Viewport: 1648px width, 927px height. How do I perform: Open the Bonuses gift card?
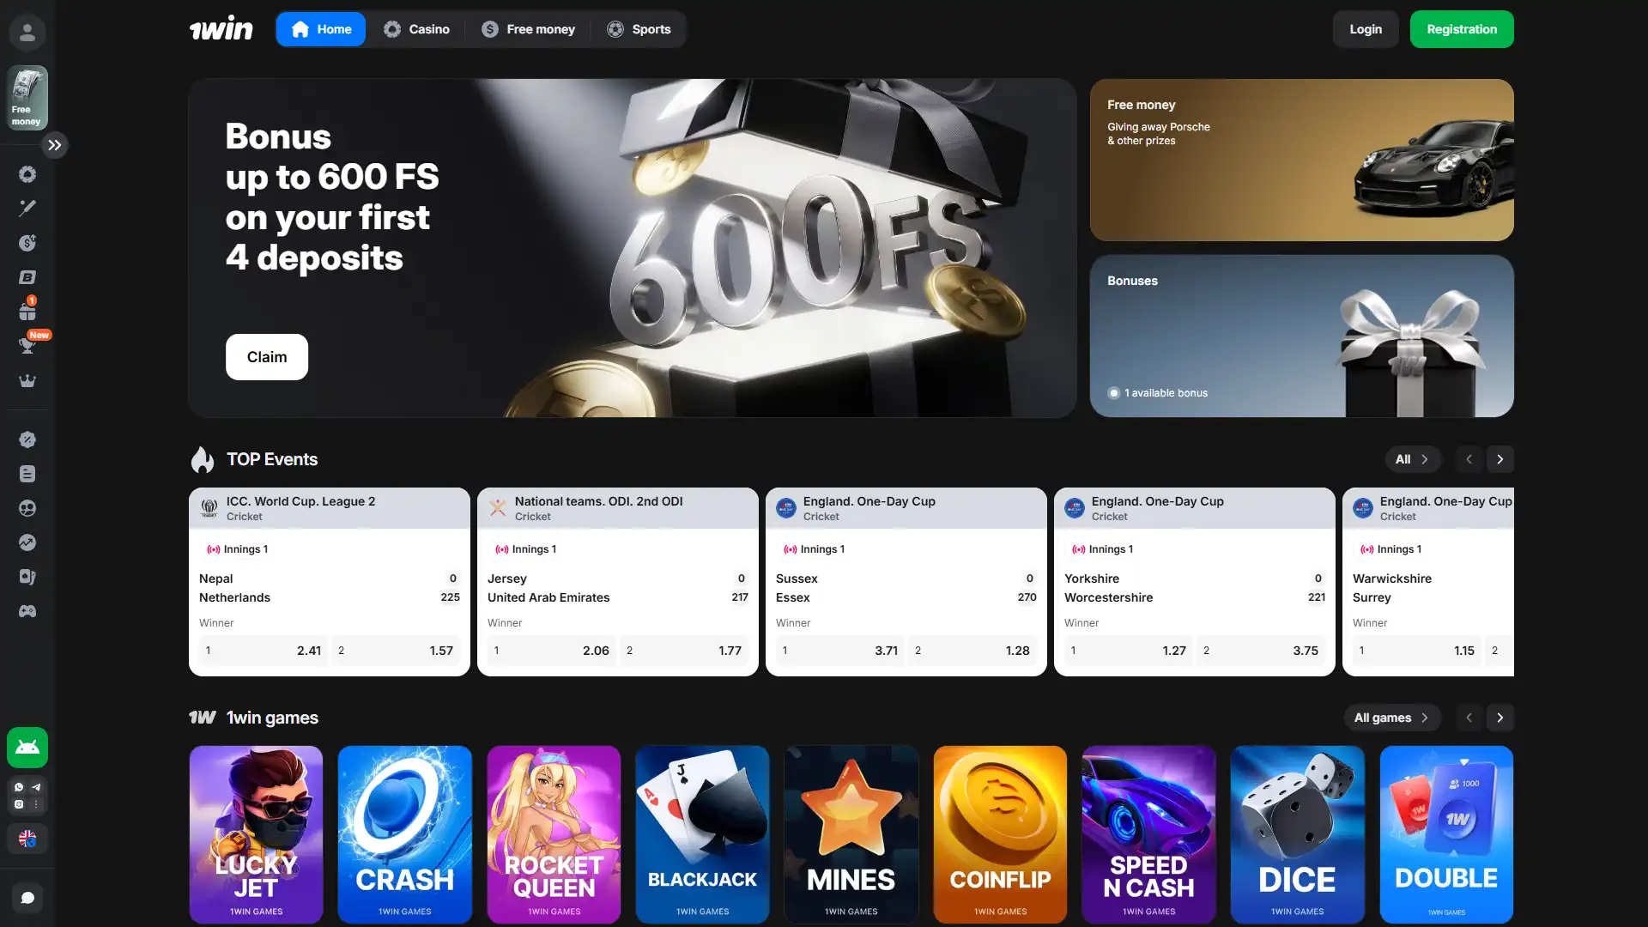pyautogui.click(x=1302, y=336)
